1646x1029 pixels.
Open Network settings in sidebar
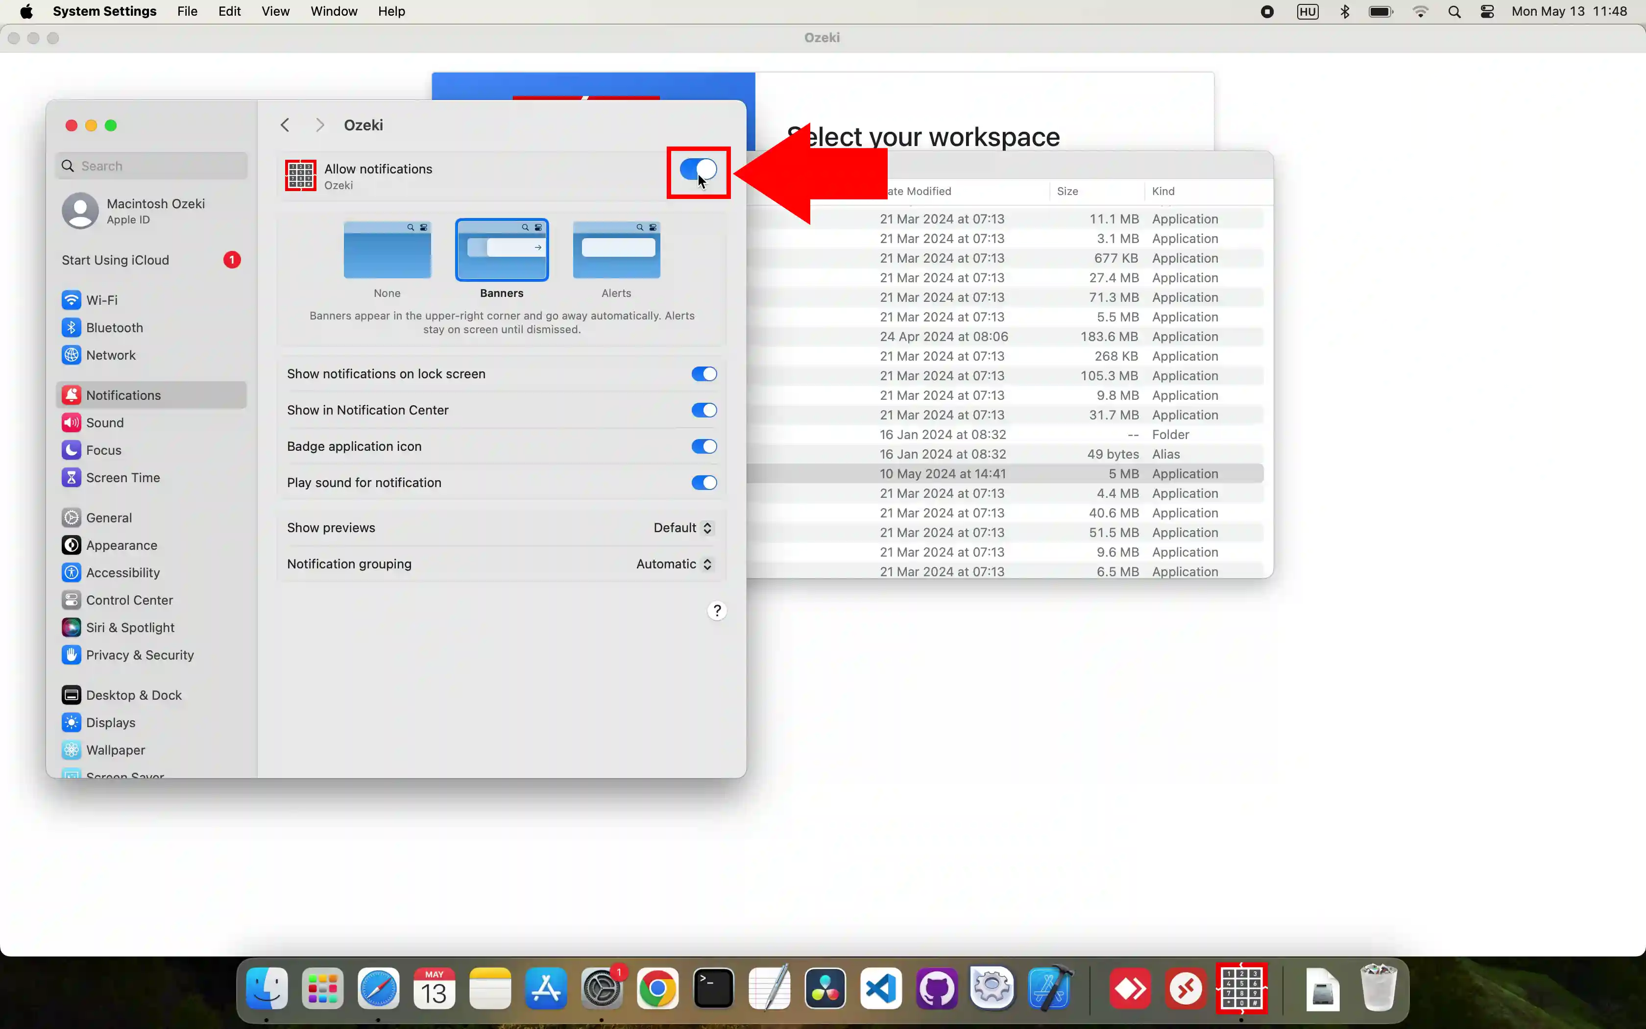[152, 355]
